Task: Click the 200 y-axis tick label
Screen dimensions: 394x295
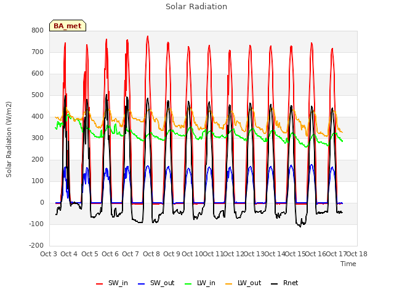Action: click(38, 160)
